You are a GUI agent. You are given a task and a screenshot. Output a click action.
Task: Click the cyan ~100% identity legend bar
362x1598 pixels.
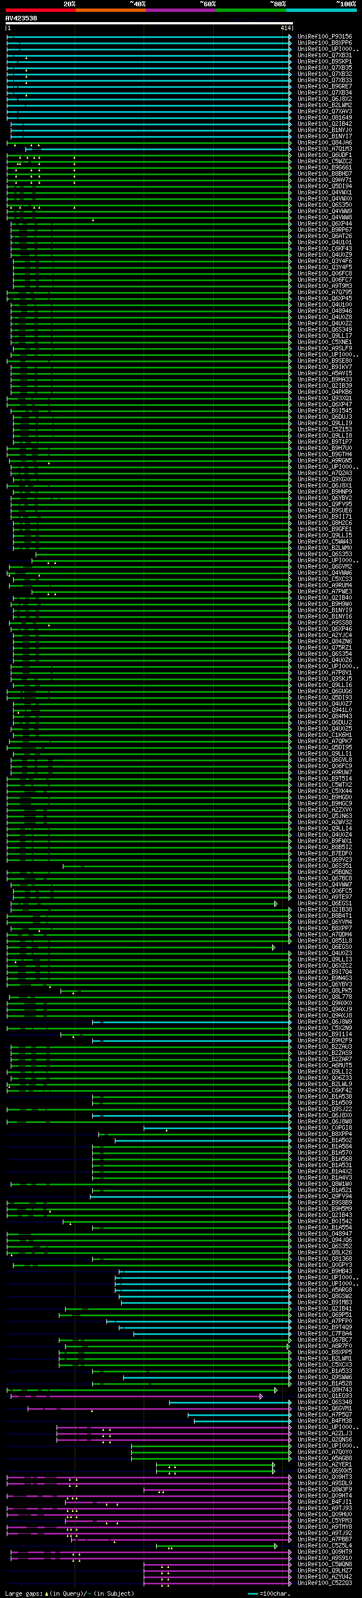[x=321, y=11]
